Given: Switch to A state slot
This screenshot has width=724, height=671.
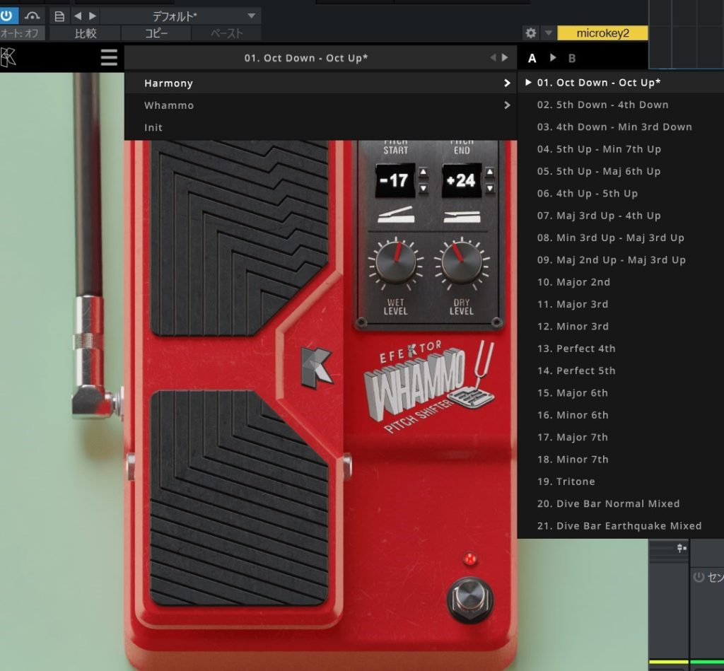Looking at the screenshot, I should coord(532,58).
